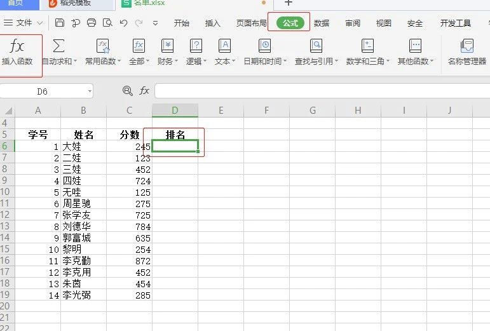Open the Lookup and Reference (查找与引用) icon
The width and height of the screenshot is (490, 331).
tap(316, 46)
